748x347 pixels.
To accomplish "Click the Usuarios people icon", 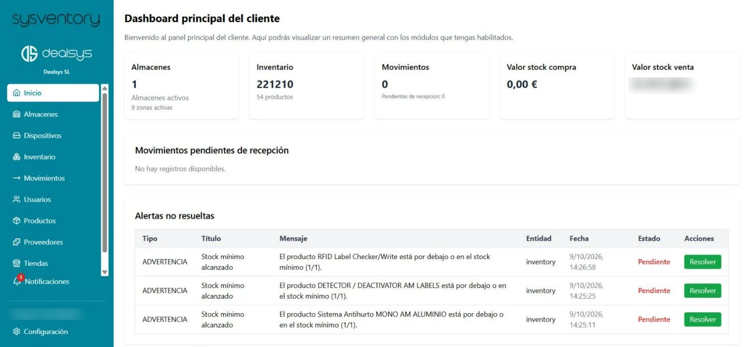I will click(16, 200).
